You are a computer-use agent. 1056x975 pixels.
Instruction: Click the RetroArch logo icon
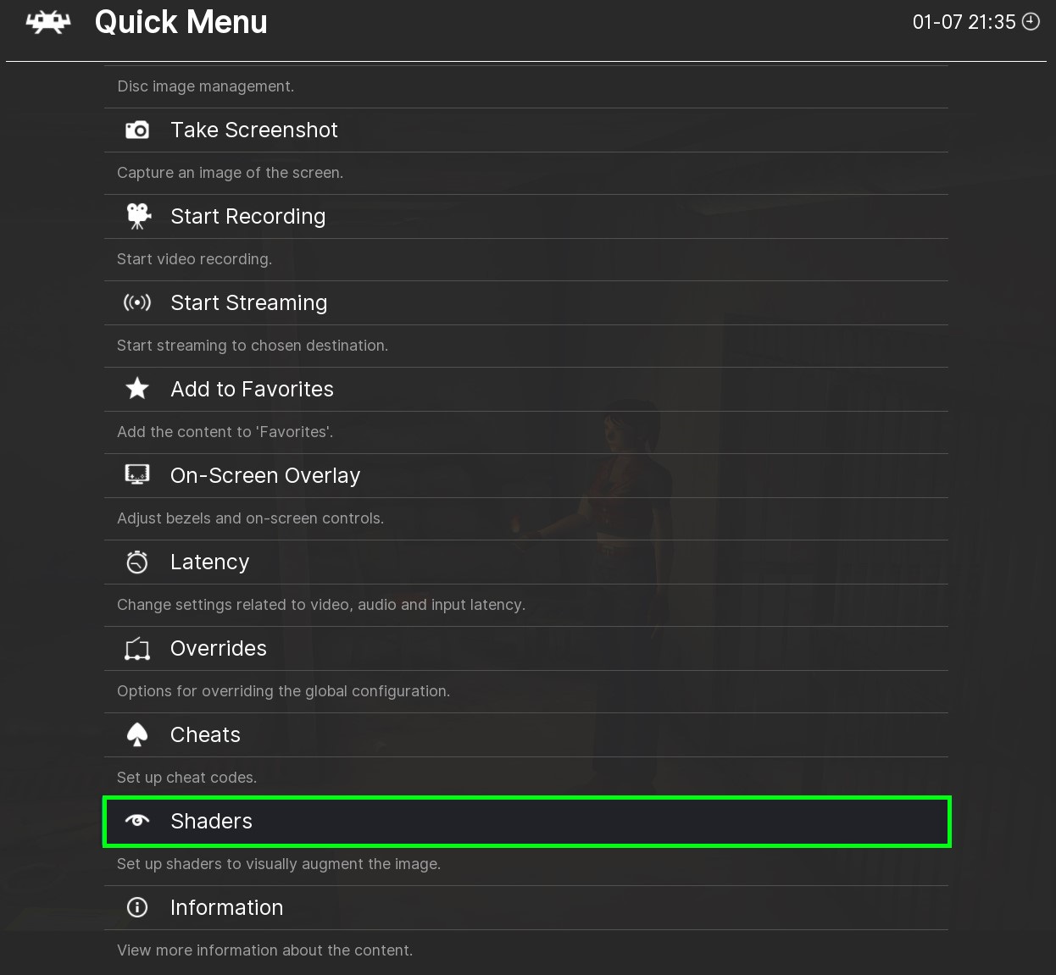click(48, 22)
